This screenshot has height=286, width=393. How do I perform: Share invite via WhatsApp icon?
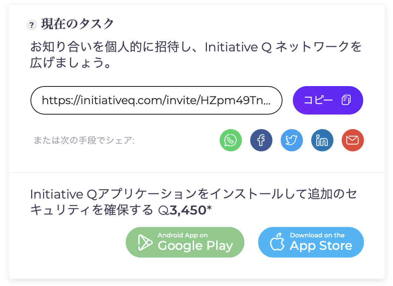pos(230,140)
